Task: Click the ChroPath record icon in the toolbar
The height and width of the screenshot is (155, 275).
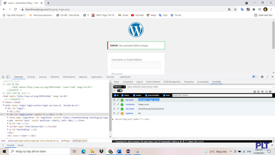Action: 258,91
